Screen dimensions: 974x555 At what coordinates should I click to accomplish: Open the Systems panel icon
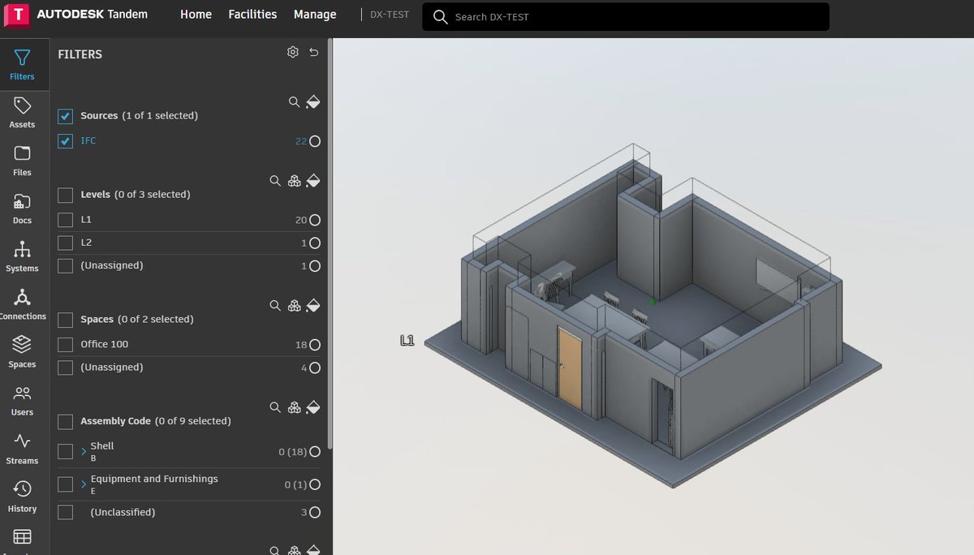22,256
